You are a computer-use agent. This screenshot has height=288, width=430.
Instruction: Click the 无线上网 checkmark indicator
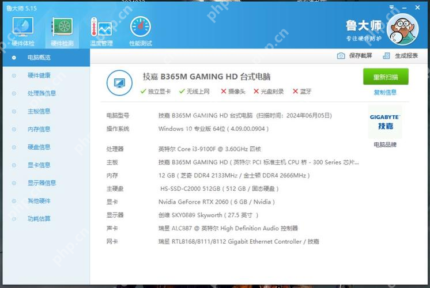194,92
